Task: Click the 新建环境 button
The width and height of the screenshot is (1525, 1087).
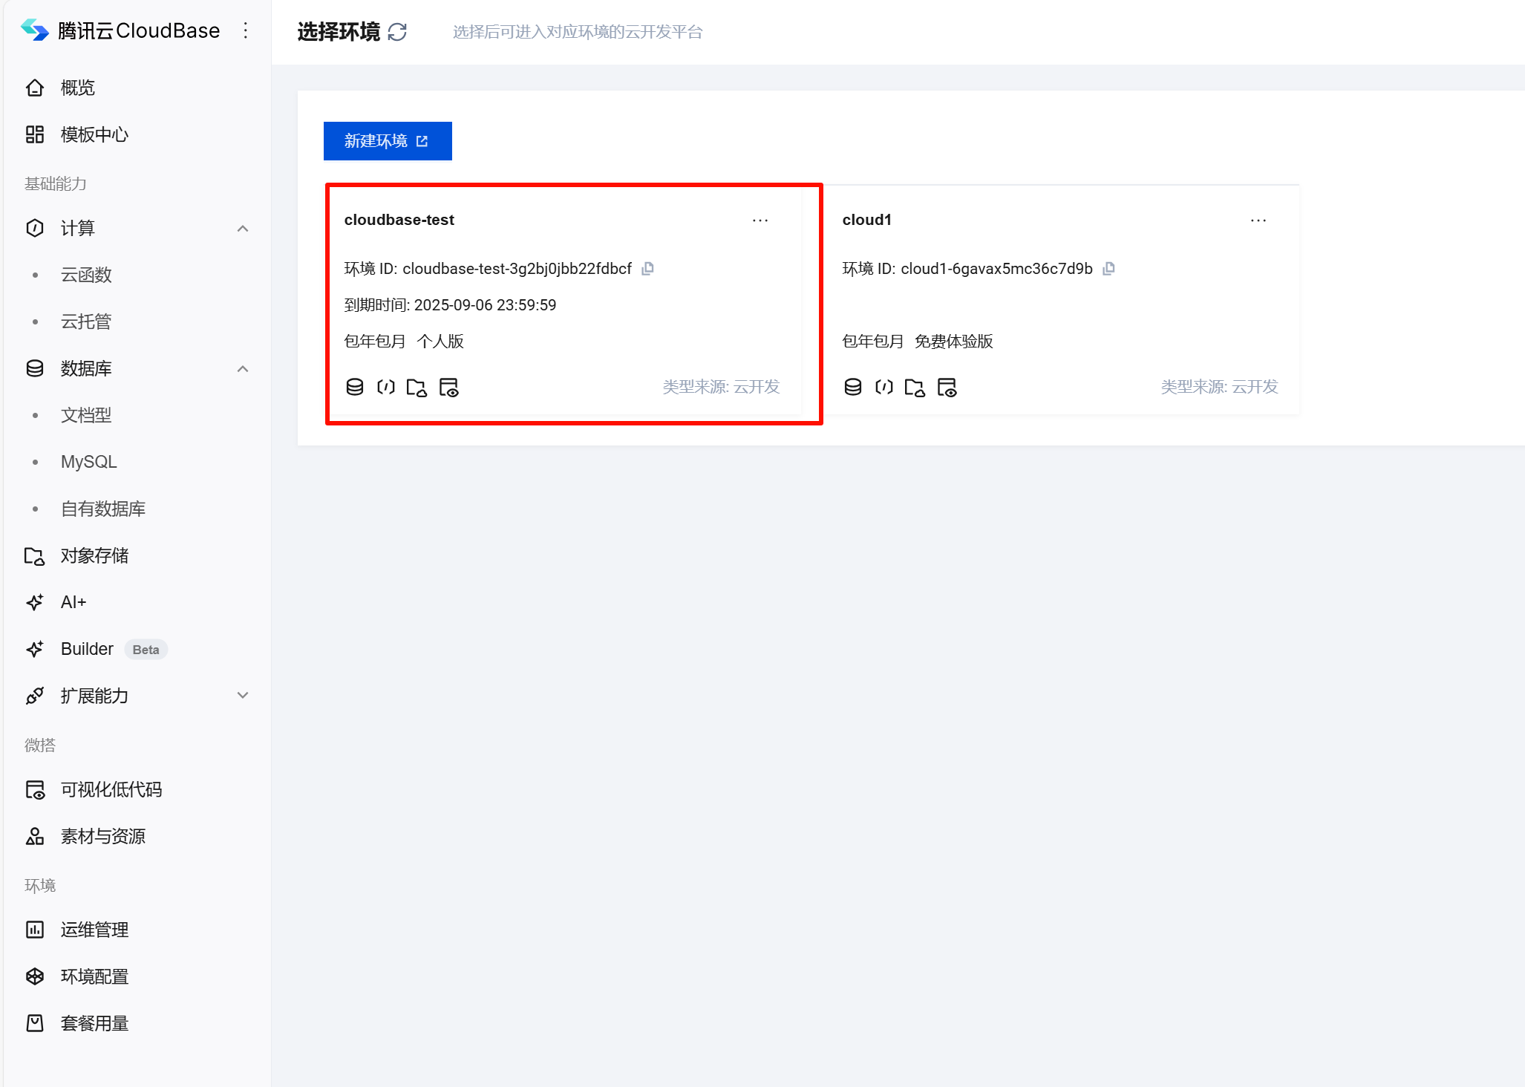Action: (387, 141)
